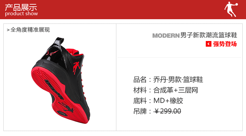Image resolution: width=246 pixels, height=136 pixels.
Task: Select the 材料 合成革+三层网 line
Action: pyautogui.click(x=166, y=90)
